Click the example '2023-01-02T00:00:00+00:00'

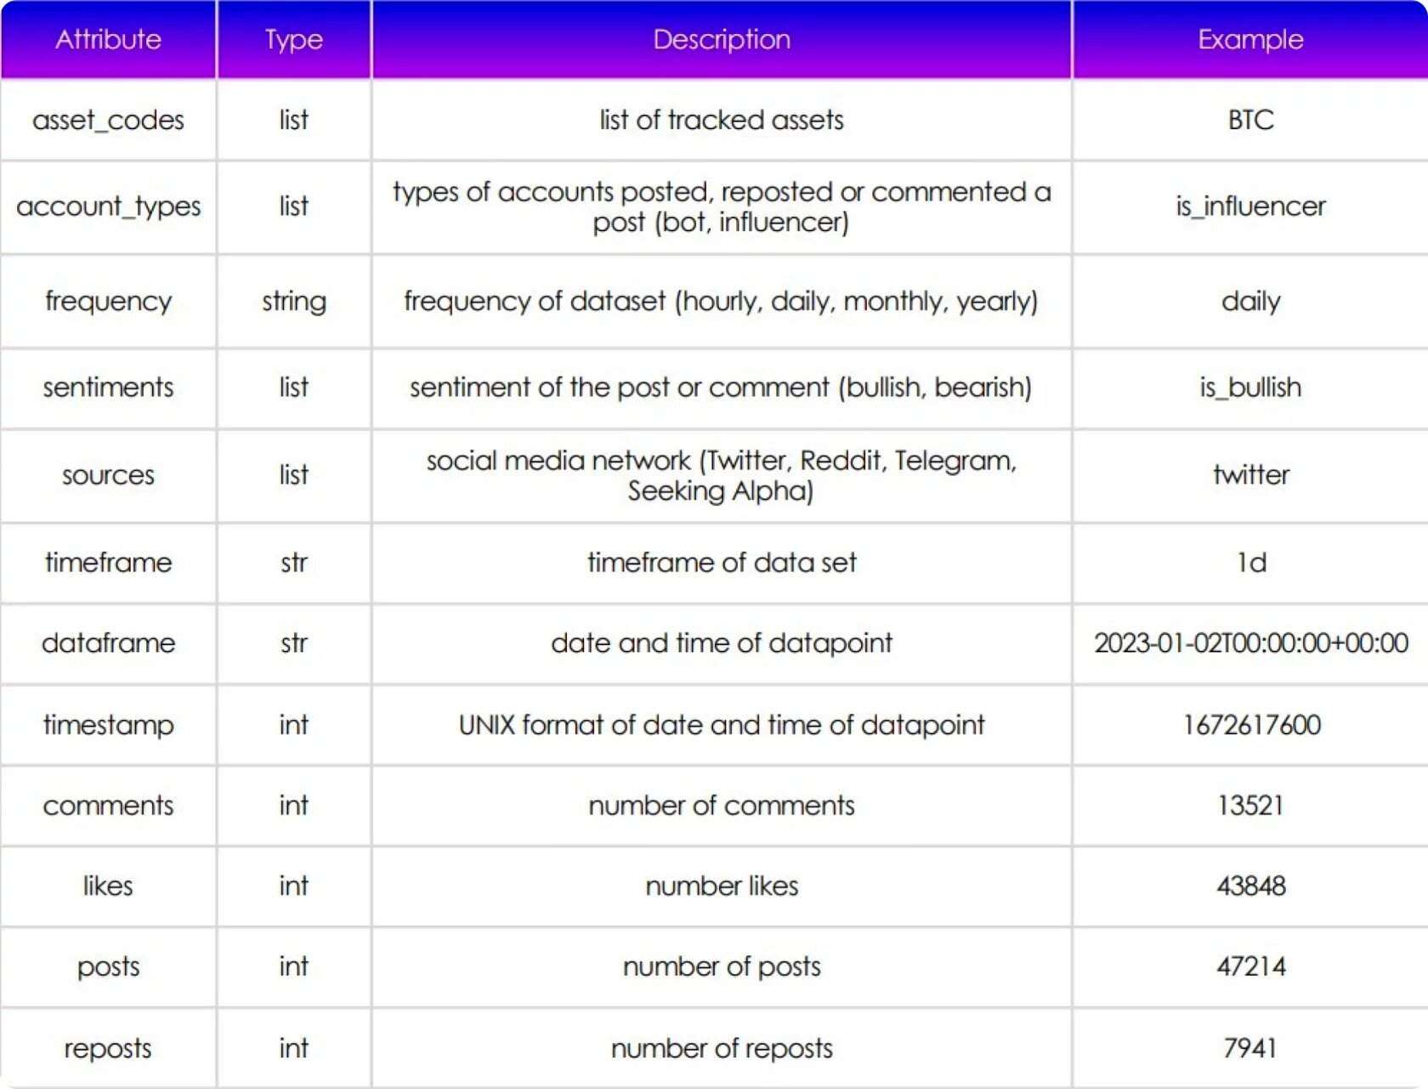1250,643
